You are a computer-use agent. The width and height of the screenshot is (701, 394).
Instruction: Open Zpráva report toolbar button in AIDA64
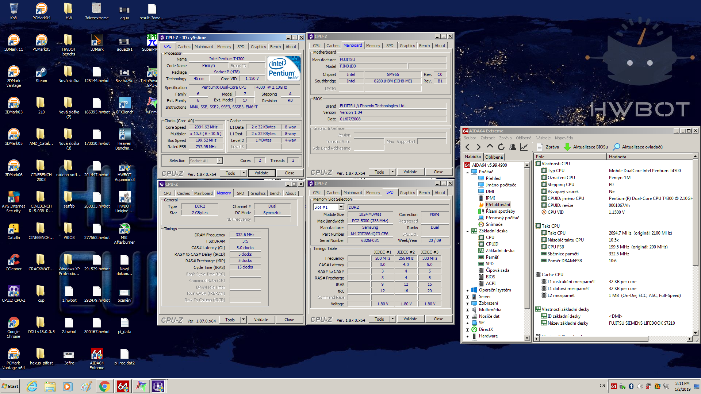pos(548,147)
